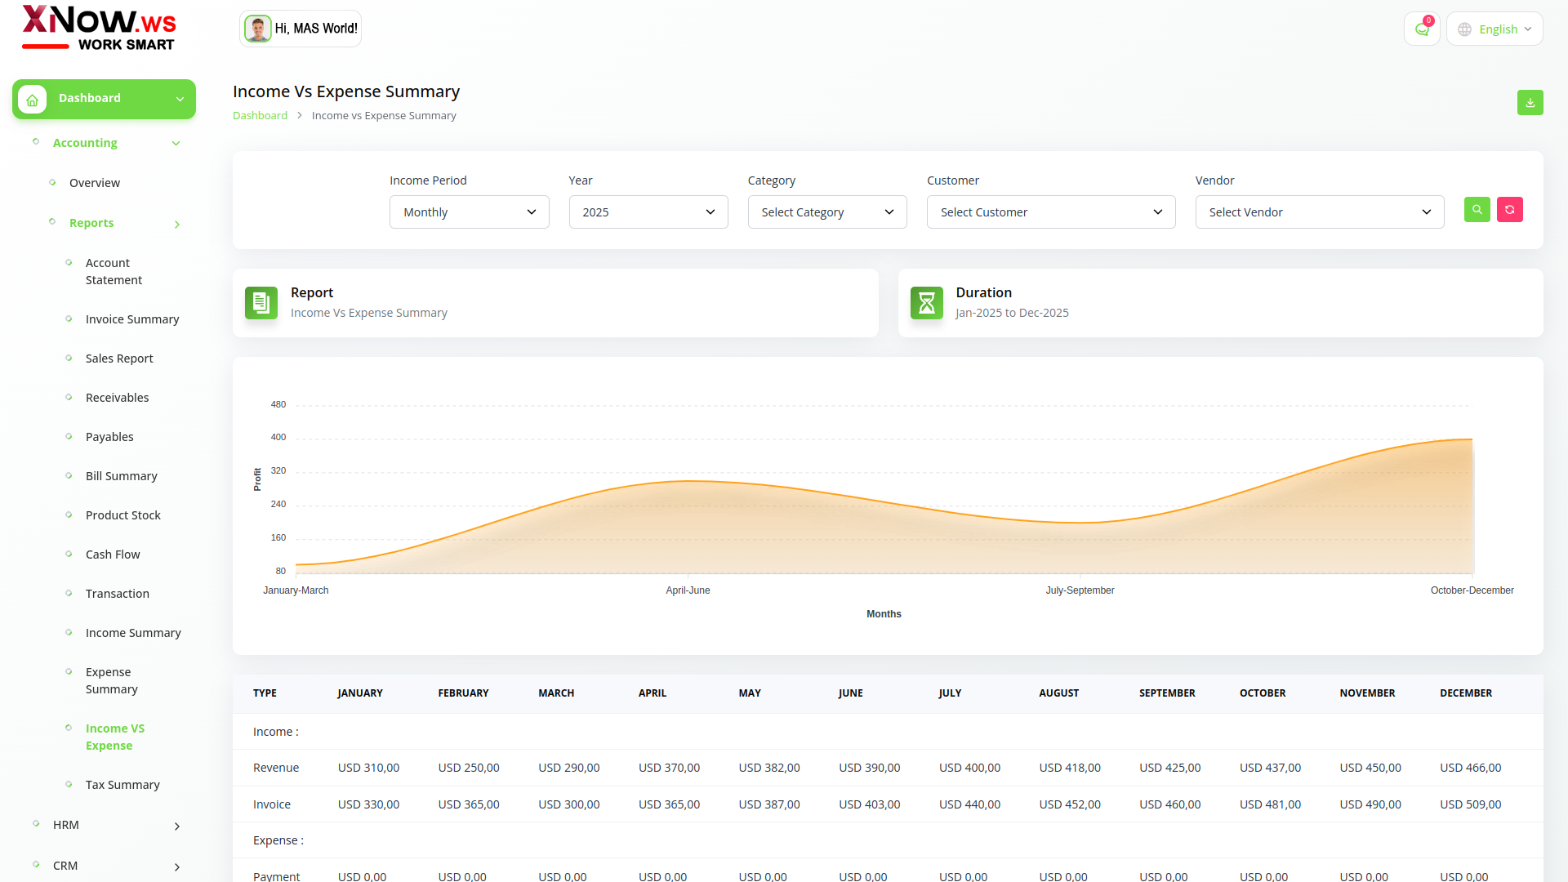This screenshot has height=882, width=1568.
Task: Open the Year 2025 dropdown
Action: (x=648, y=212)
